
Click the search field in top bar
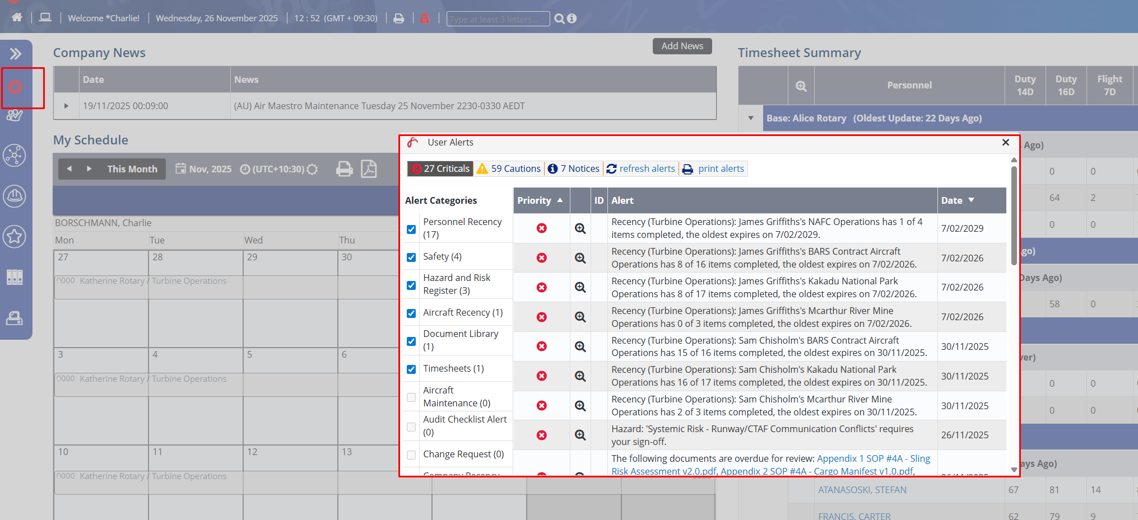point(498,19)
